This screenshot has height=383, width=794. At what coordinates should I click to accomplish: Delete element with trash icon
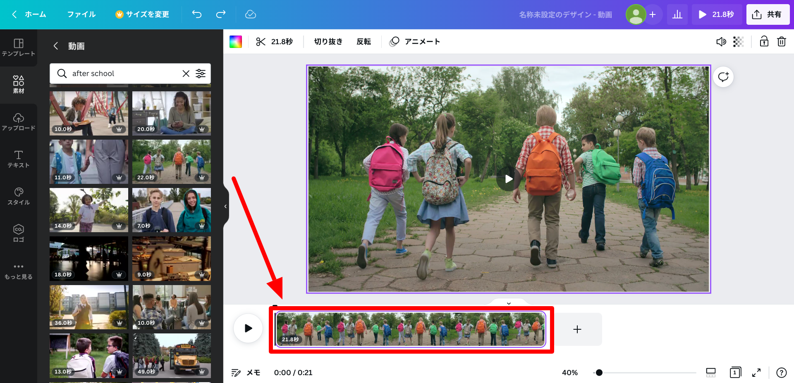(x=781, y=41)
